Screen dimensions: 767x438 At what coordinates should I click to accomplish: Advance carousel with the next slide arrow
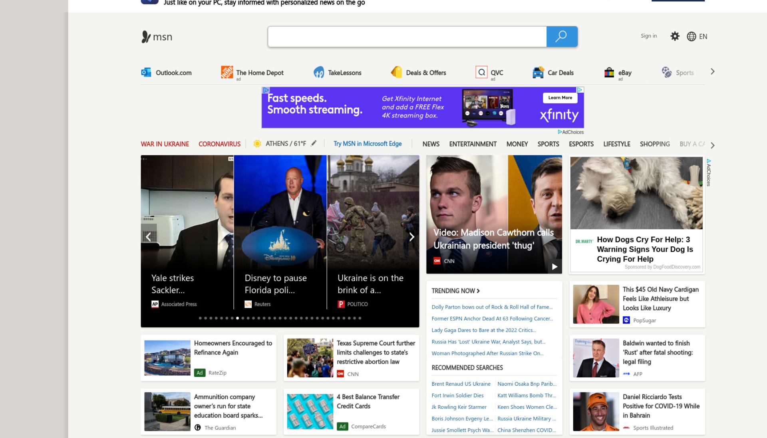click(x=411, y=237)
